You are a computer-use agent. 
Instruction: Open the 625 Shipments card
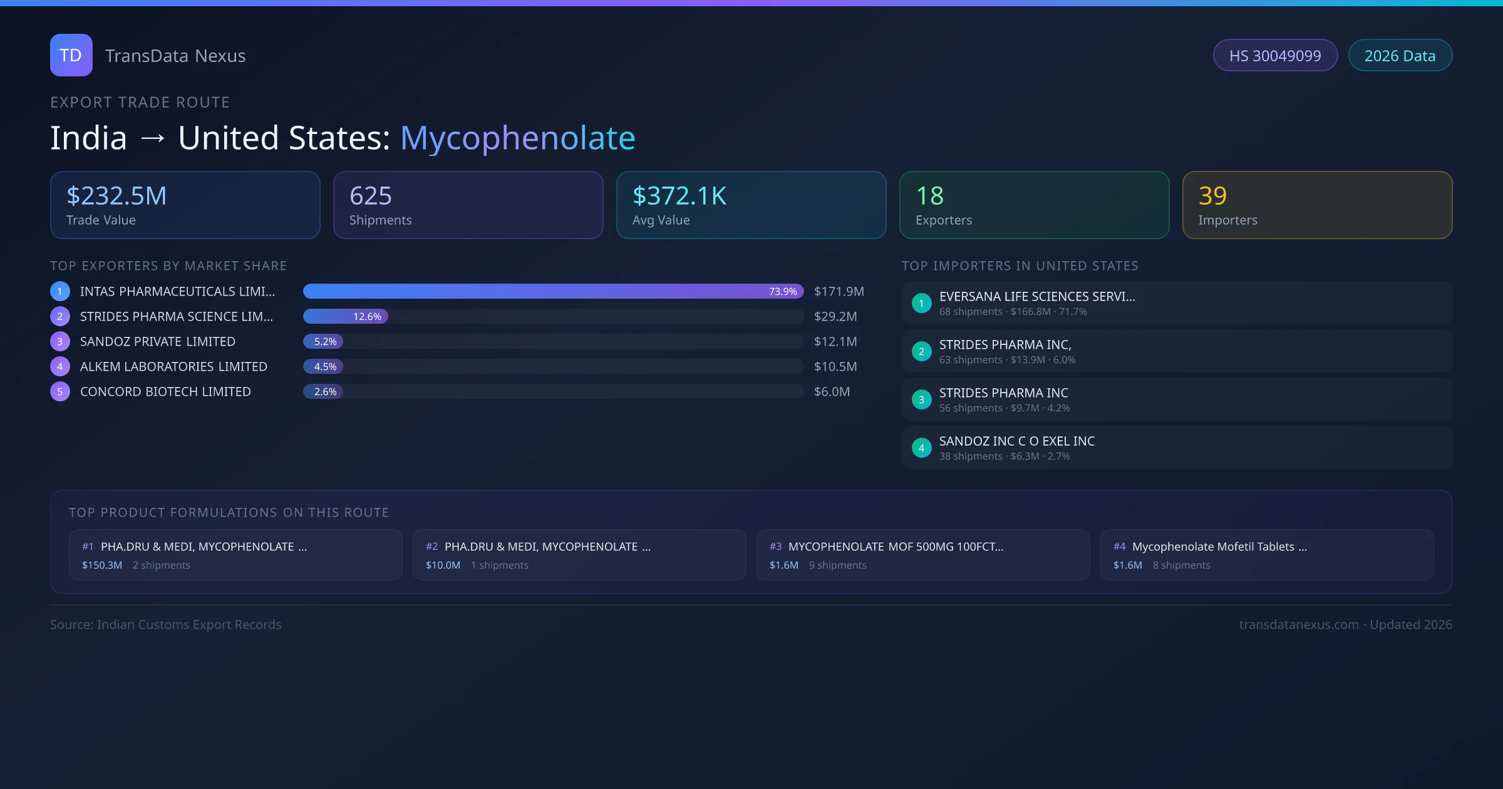tap(468, 205)
